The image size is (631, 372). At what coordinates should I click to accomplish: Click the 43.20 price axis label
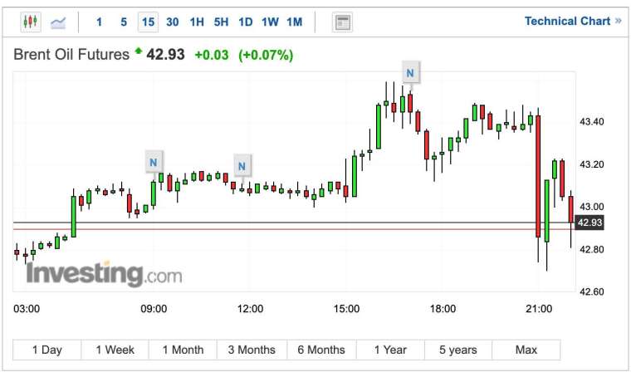coord(591,164)
